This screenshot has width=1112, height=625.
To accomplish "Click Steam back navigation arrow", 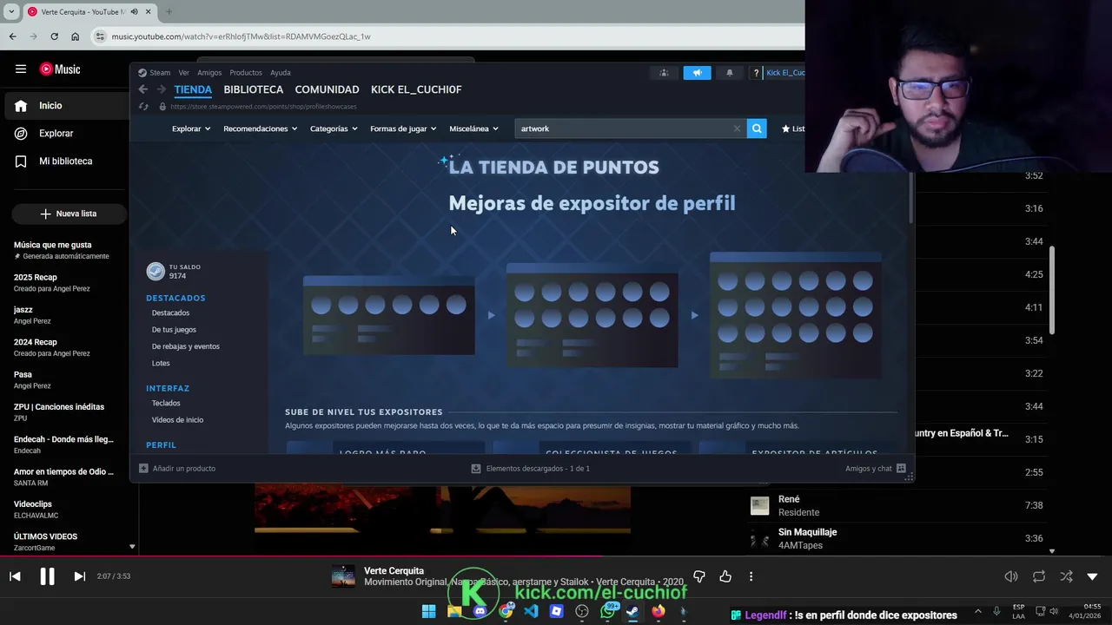I will tap(143, 89).
